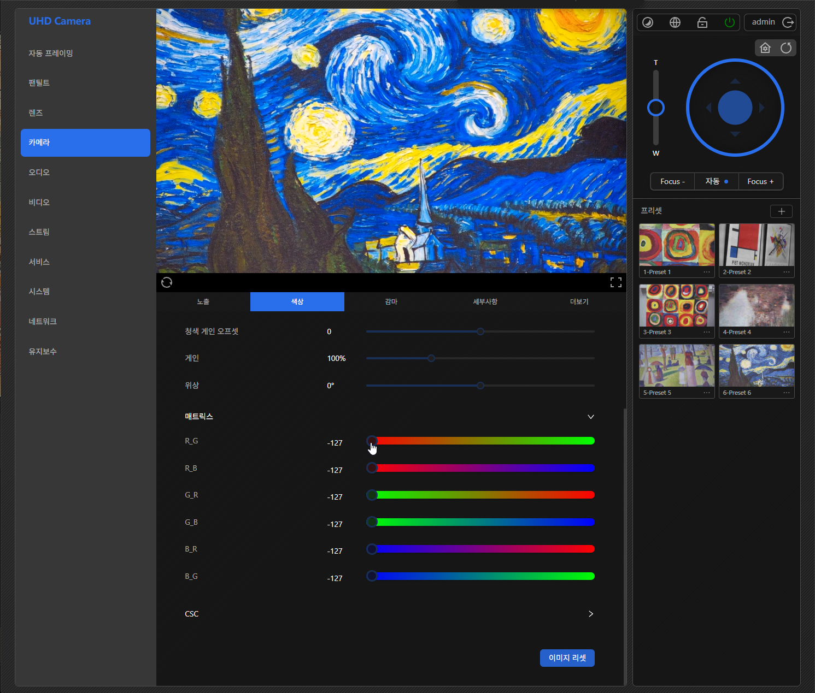Pan the camera right with the joystick right arrow
Screen dimensions: 815x693
(x=761, y=108)
